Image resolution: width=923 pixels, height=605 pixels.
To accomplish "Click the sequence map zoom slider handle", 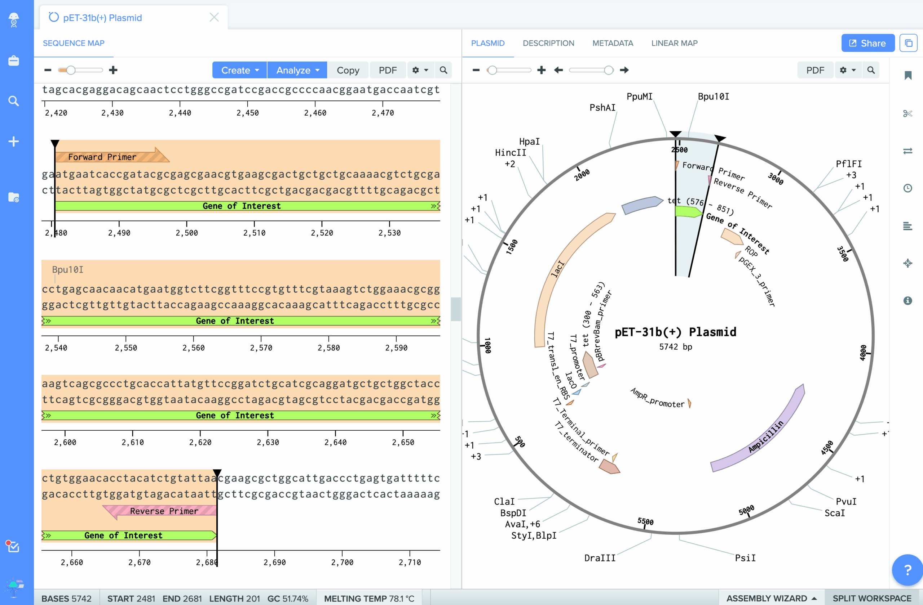I will 71,70.
